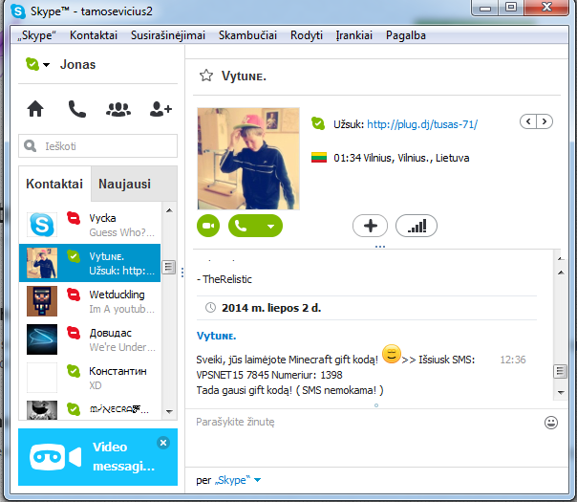
Task: Expand the call button dropdown arrow
Action: coord(271,226)
